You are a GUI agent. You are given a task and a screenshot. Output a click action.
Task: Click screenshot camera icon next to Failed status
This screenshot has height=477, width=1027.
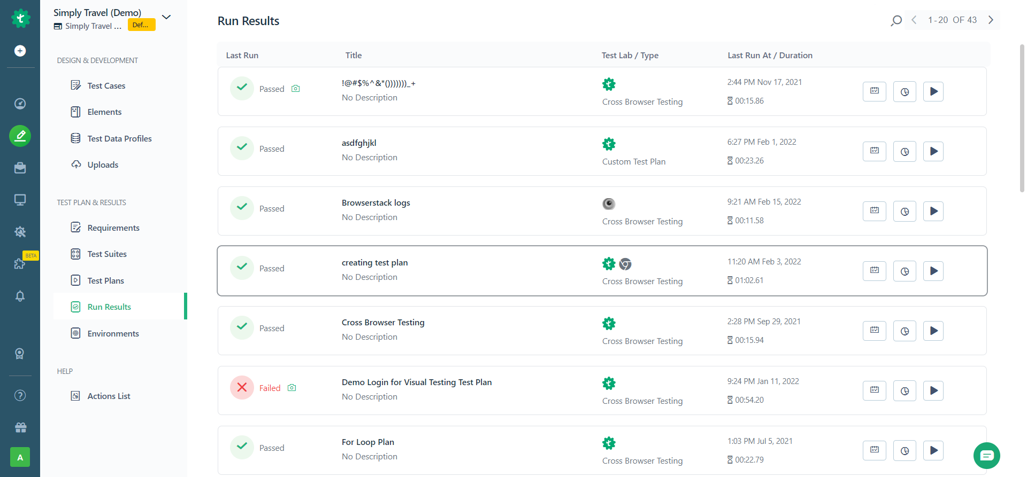[x=292, y=388]
